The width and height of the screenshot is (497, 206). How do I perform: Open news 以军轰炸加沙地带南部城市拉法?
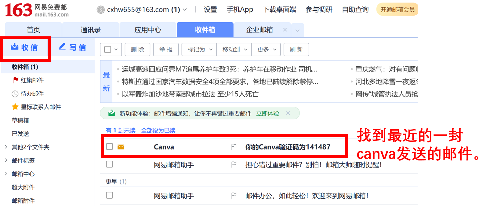[x=190, y=94]
